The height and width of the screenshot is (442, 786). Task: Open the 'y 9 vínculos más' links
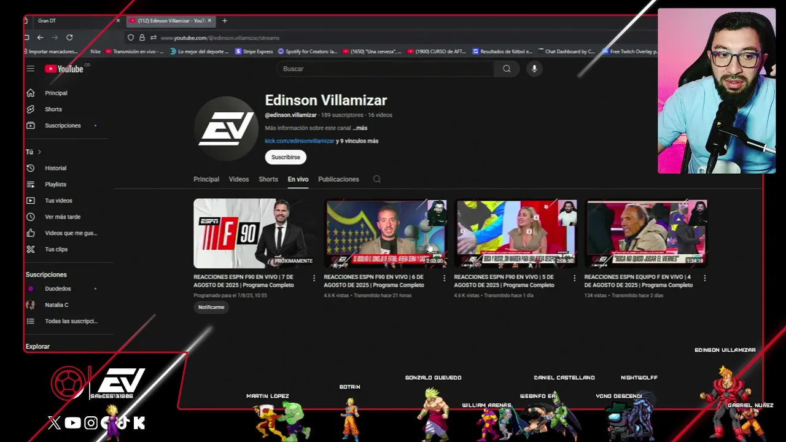point(357,141)
